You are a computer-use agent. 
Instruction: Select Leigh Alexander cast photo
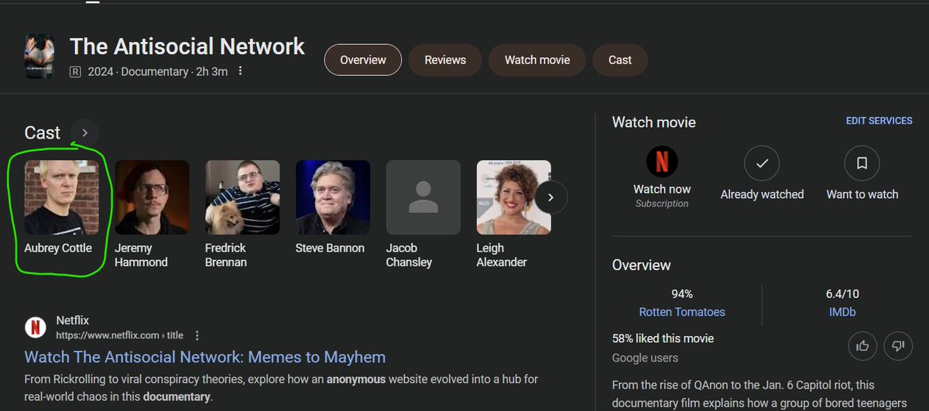(514, 197)
